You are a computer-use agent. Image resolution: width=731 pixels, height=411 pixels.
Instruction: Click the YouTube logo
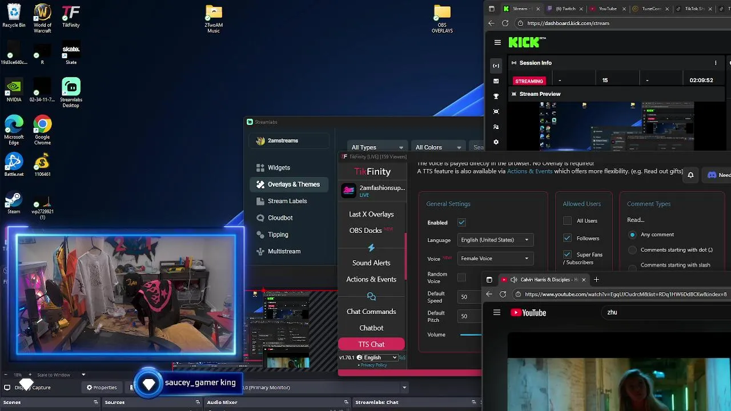pyautogui.click(x=528, y=312)
